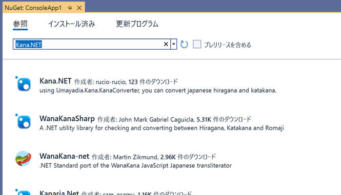This screenshot has height=195, width=341.
Task: Expand the search history dropdown arrow
Action: point(173,45)
